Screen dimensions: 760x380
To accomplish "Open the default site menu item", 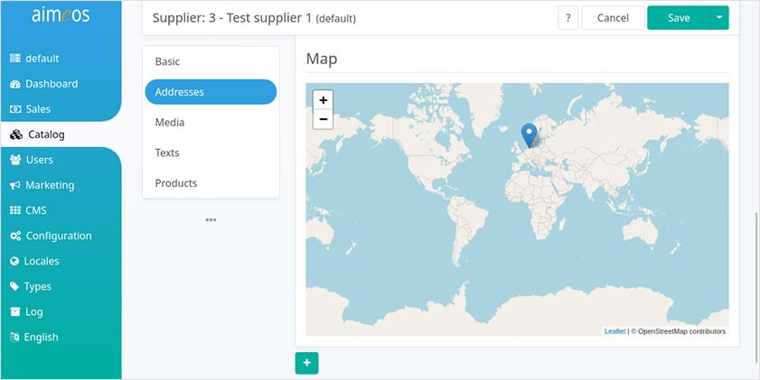I will [x=42, y=59].
